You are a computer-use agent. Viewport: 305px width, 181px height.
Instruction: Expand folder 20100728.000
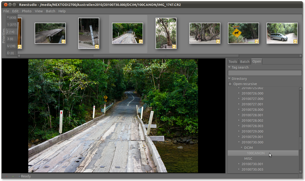pyautogui.click(x=239, y=110)
